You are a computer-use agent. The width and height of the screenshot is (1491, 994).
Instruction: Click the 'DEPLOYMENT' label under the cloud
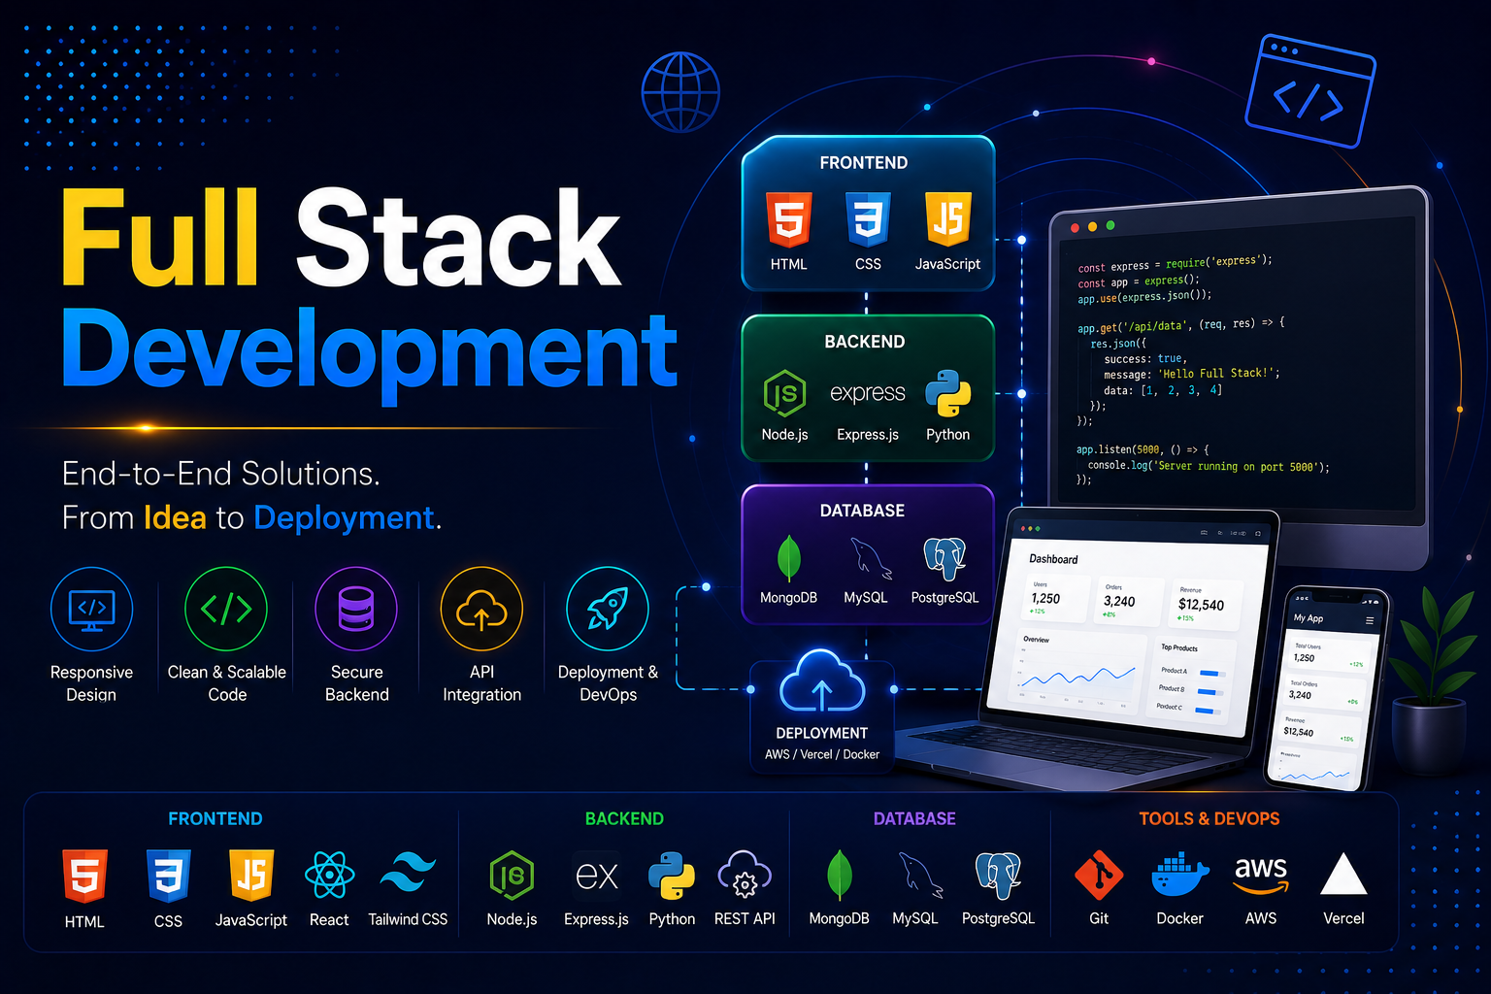[x=822, y=733]
